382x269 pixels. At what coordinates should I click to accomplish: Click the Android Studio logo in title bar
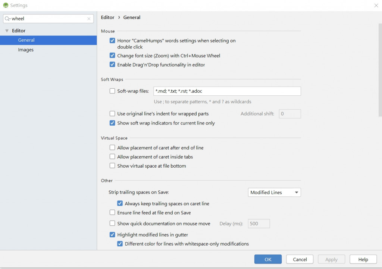pos(6,6)
